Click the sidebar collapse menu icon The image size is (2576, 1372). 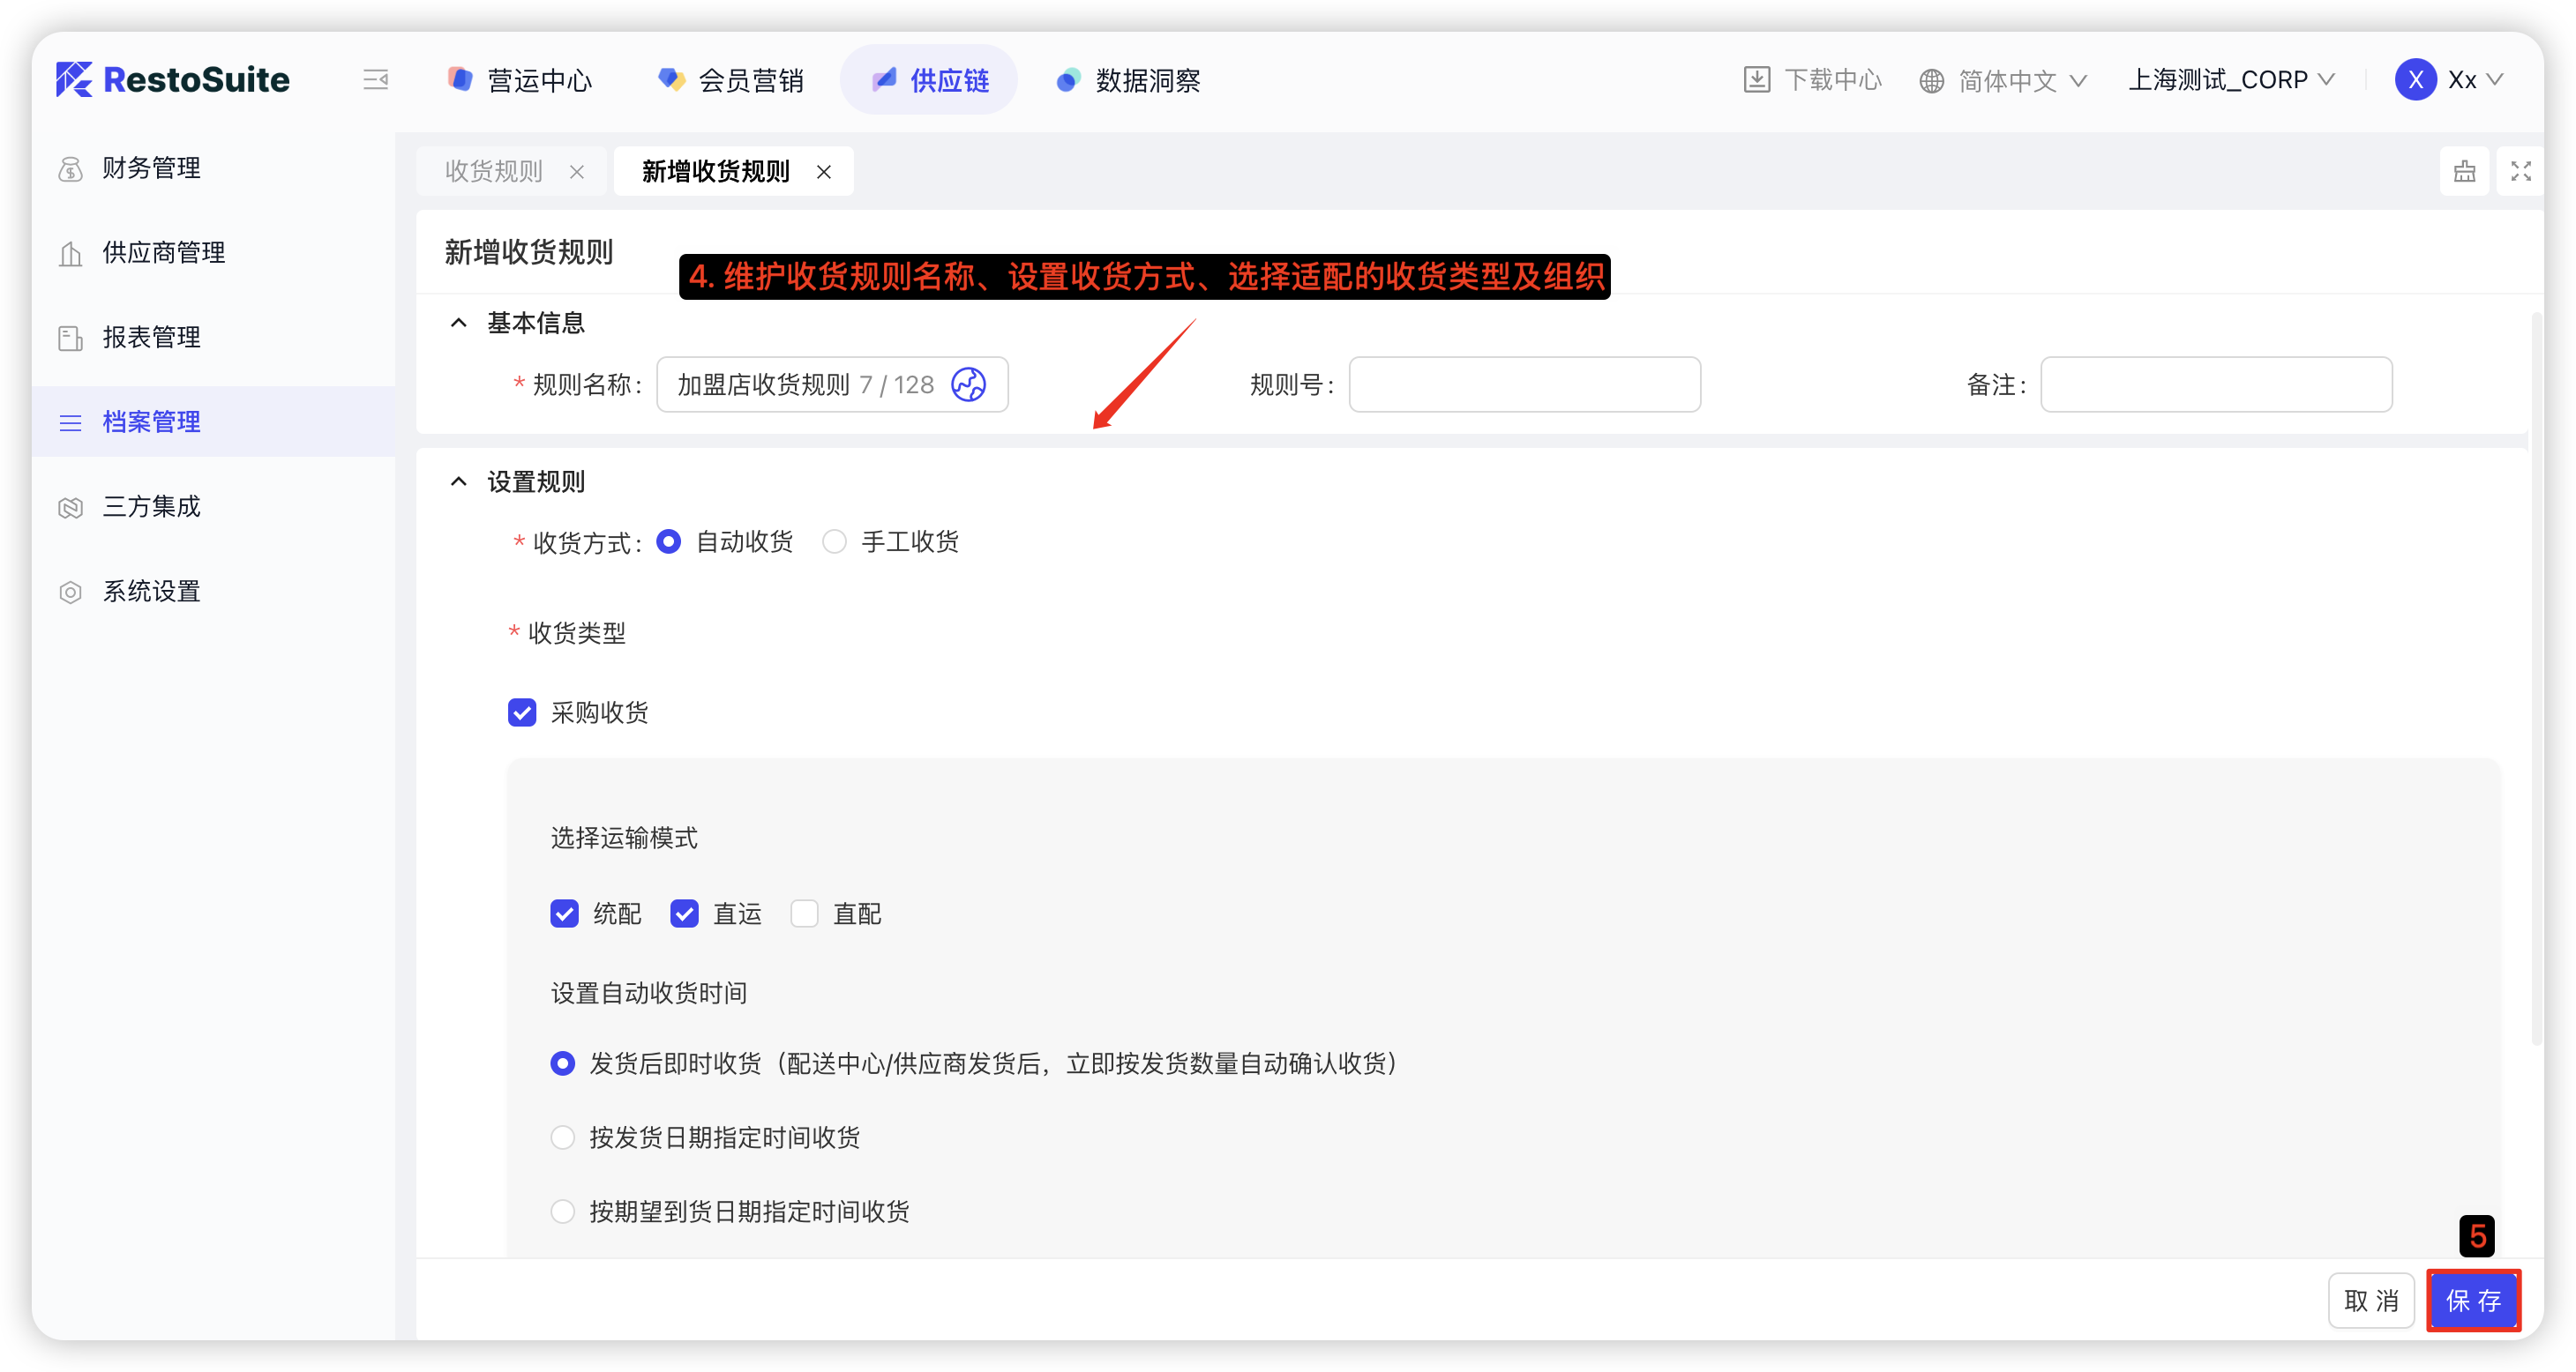[x=375, y=80]
